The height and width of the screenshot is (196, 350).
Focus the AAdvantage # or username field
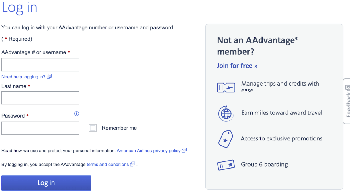(x=40, y=65)
